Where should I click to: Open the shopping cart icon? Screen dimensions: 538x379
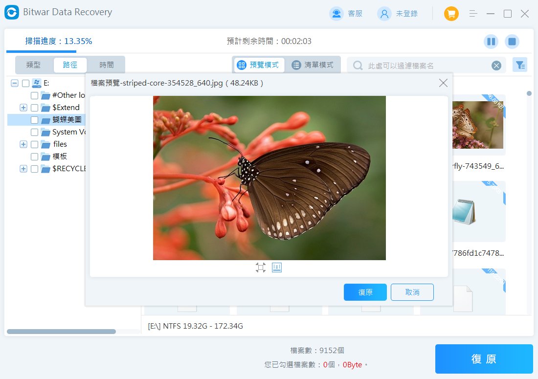tap(451, 14)
